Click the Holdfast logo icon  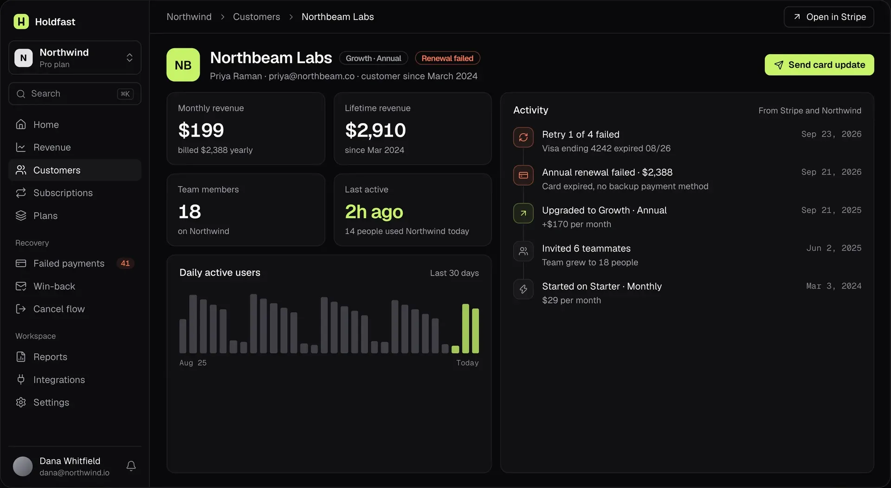click(x=21, y=21)
